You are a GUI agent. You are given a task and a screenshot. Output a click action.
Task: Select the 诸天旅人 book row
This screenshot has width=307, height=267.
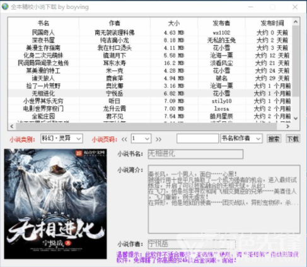[x=150, y=78]
